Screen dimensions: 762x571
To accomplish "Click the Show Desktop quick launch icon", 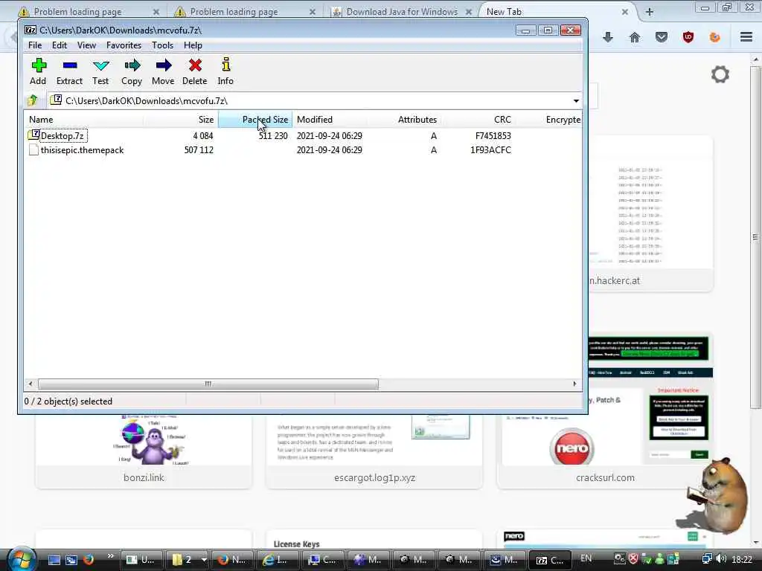I will (x=54, y=560).
